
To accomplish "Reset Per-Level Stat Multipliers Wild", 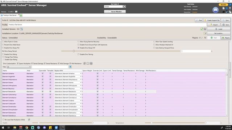I will (x=29, y=120).
